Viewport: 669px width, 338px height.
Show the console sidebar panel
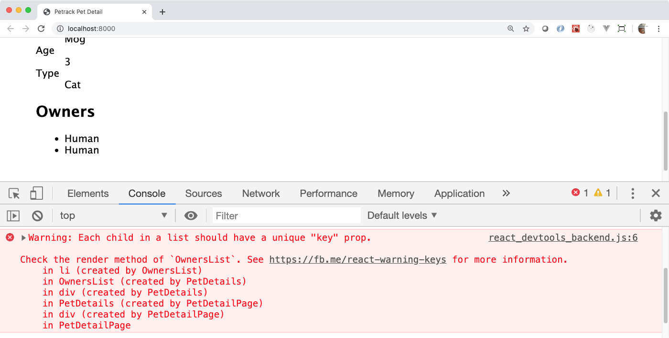(x=13, y=216)
